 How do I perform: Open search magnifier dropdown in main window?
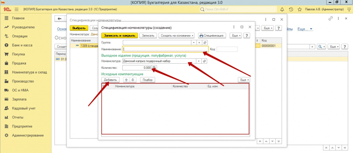coord(321,46)
